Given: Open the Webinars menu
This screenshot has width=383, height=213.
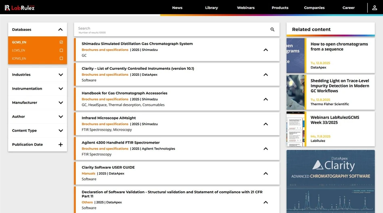Looking at the screenshot, I should pyautogui.click(x=246, y=8).
